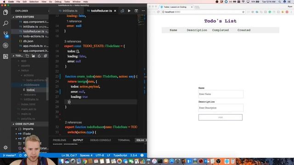Image resolution: width=294 pixels, height=165 pixels.
Task: Split the editor with the split icon
Action: 136,11
